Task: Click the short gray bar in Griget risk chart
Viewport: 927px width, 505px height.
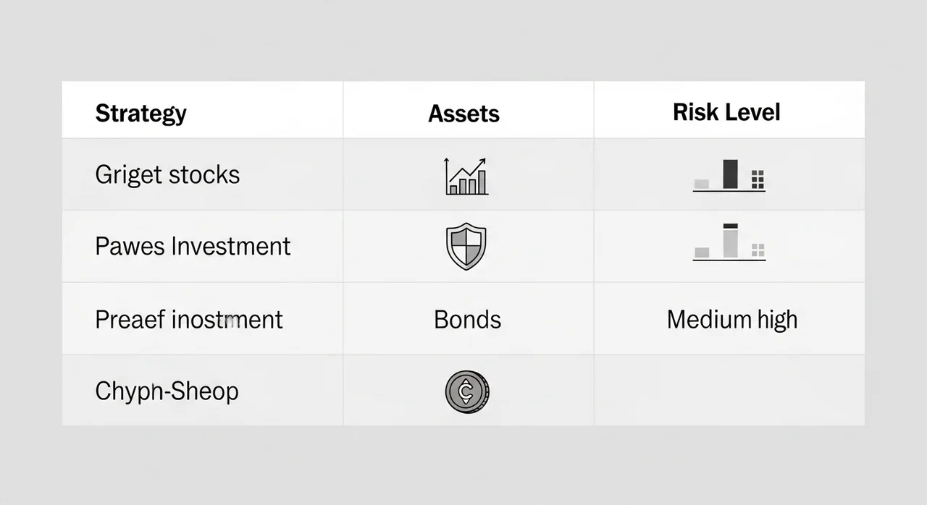Action: [x=702, y=184]
